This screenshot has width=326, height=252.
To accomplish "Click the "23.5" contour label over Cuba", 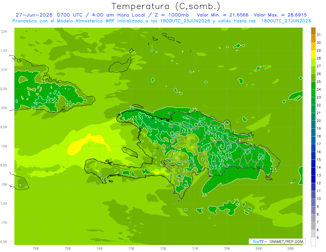I will click(50, 101).
